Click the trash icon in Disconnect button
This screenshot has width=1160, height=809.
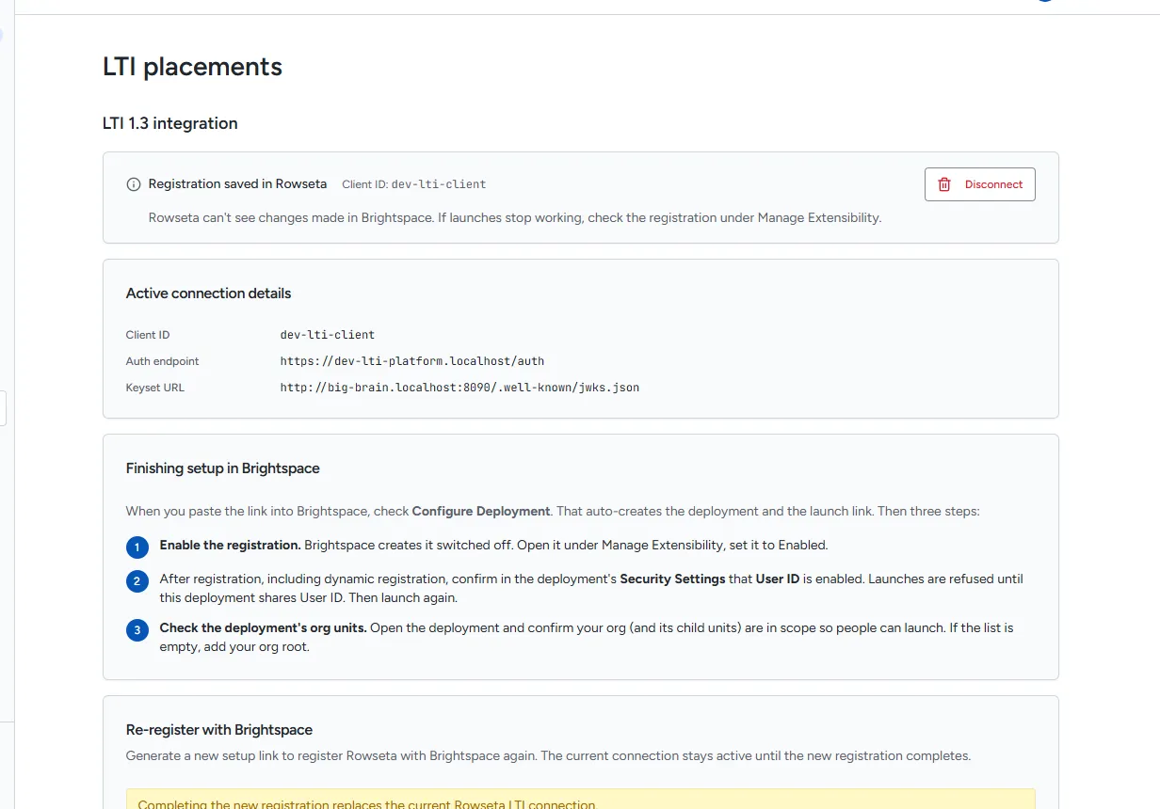[944, 184]
